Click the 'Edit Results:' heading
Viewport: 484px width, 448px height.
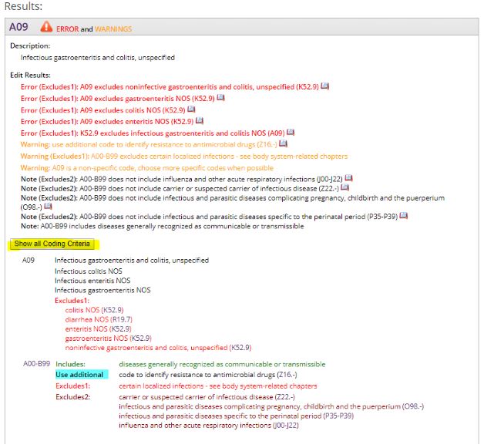coord(30,76)
